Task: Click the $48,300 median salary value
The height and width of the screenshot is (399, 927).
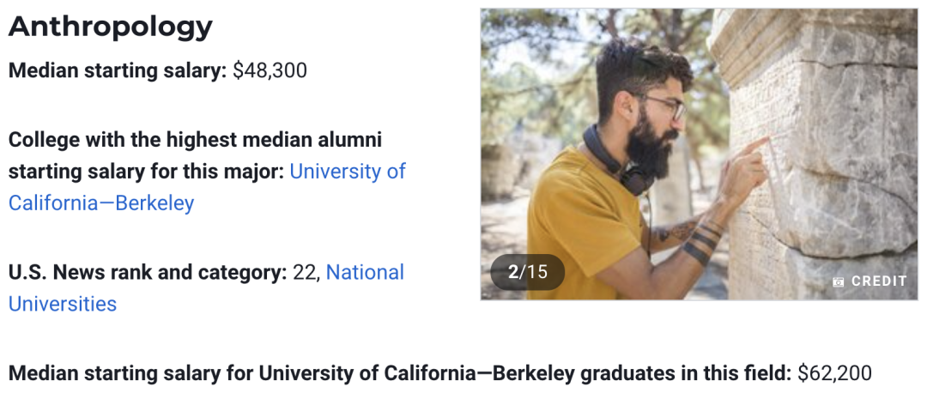Action: coord(270,71)
